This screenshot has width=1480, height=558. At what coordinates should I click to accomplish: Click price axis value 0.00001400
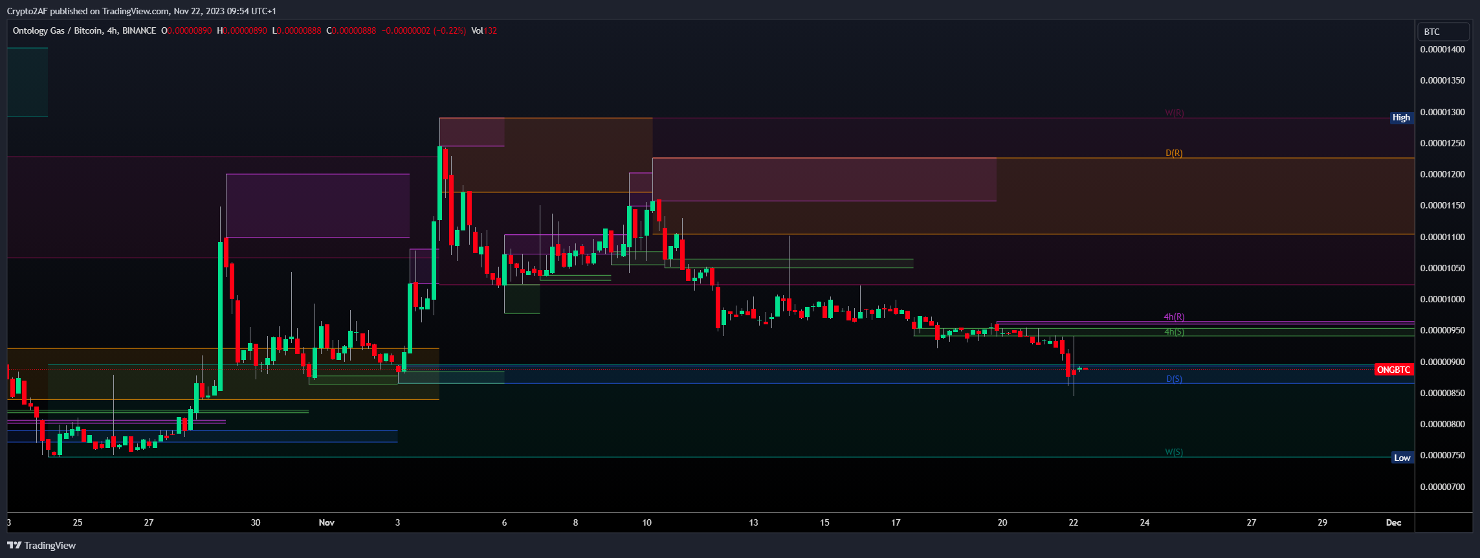coord(1441,50)
